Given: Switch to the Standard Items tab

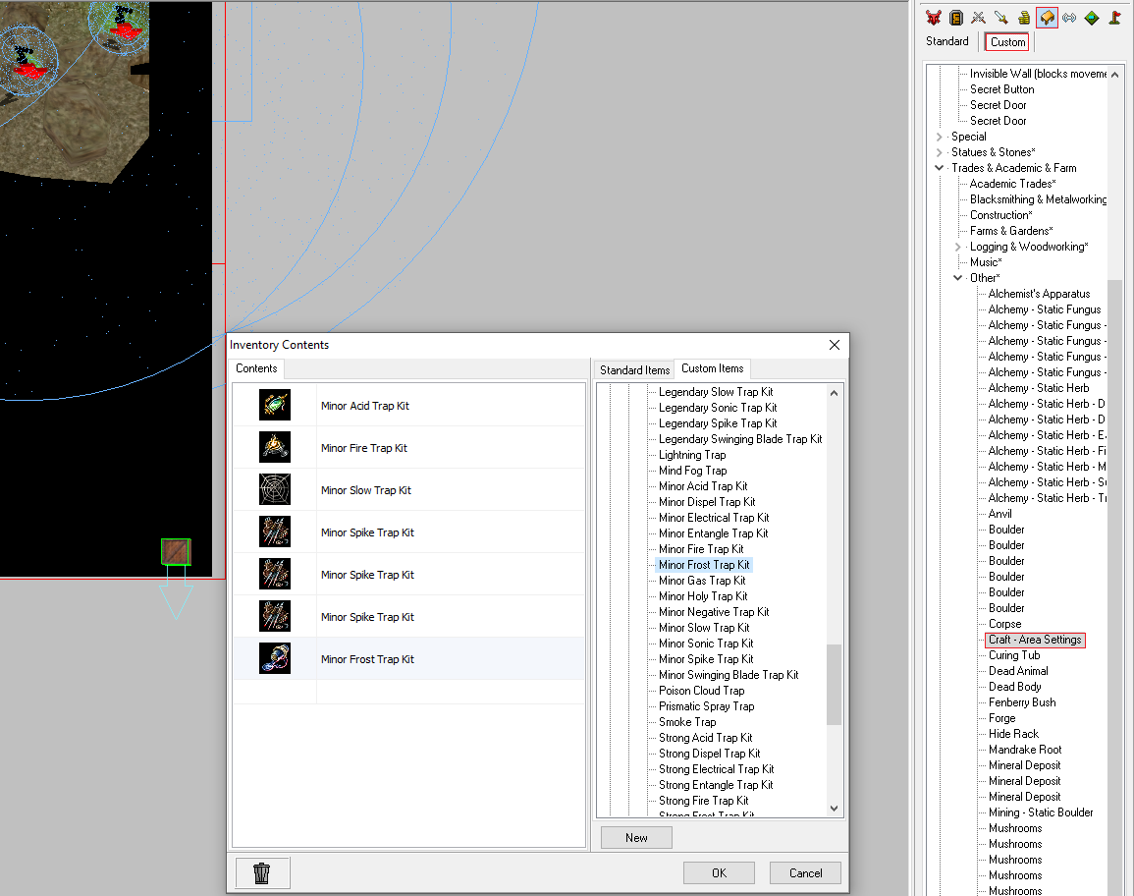Looking at the screenshot, I should [x=634, y=369].
